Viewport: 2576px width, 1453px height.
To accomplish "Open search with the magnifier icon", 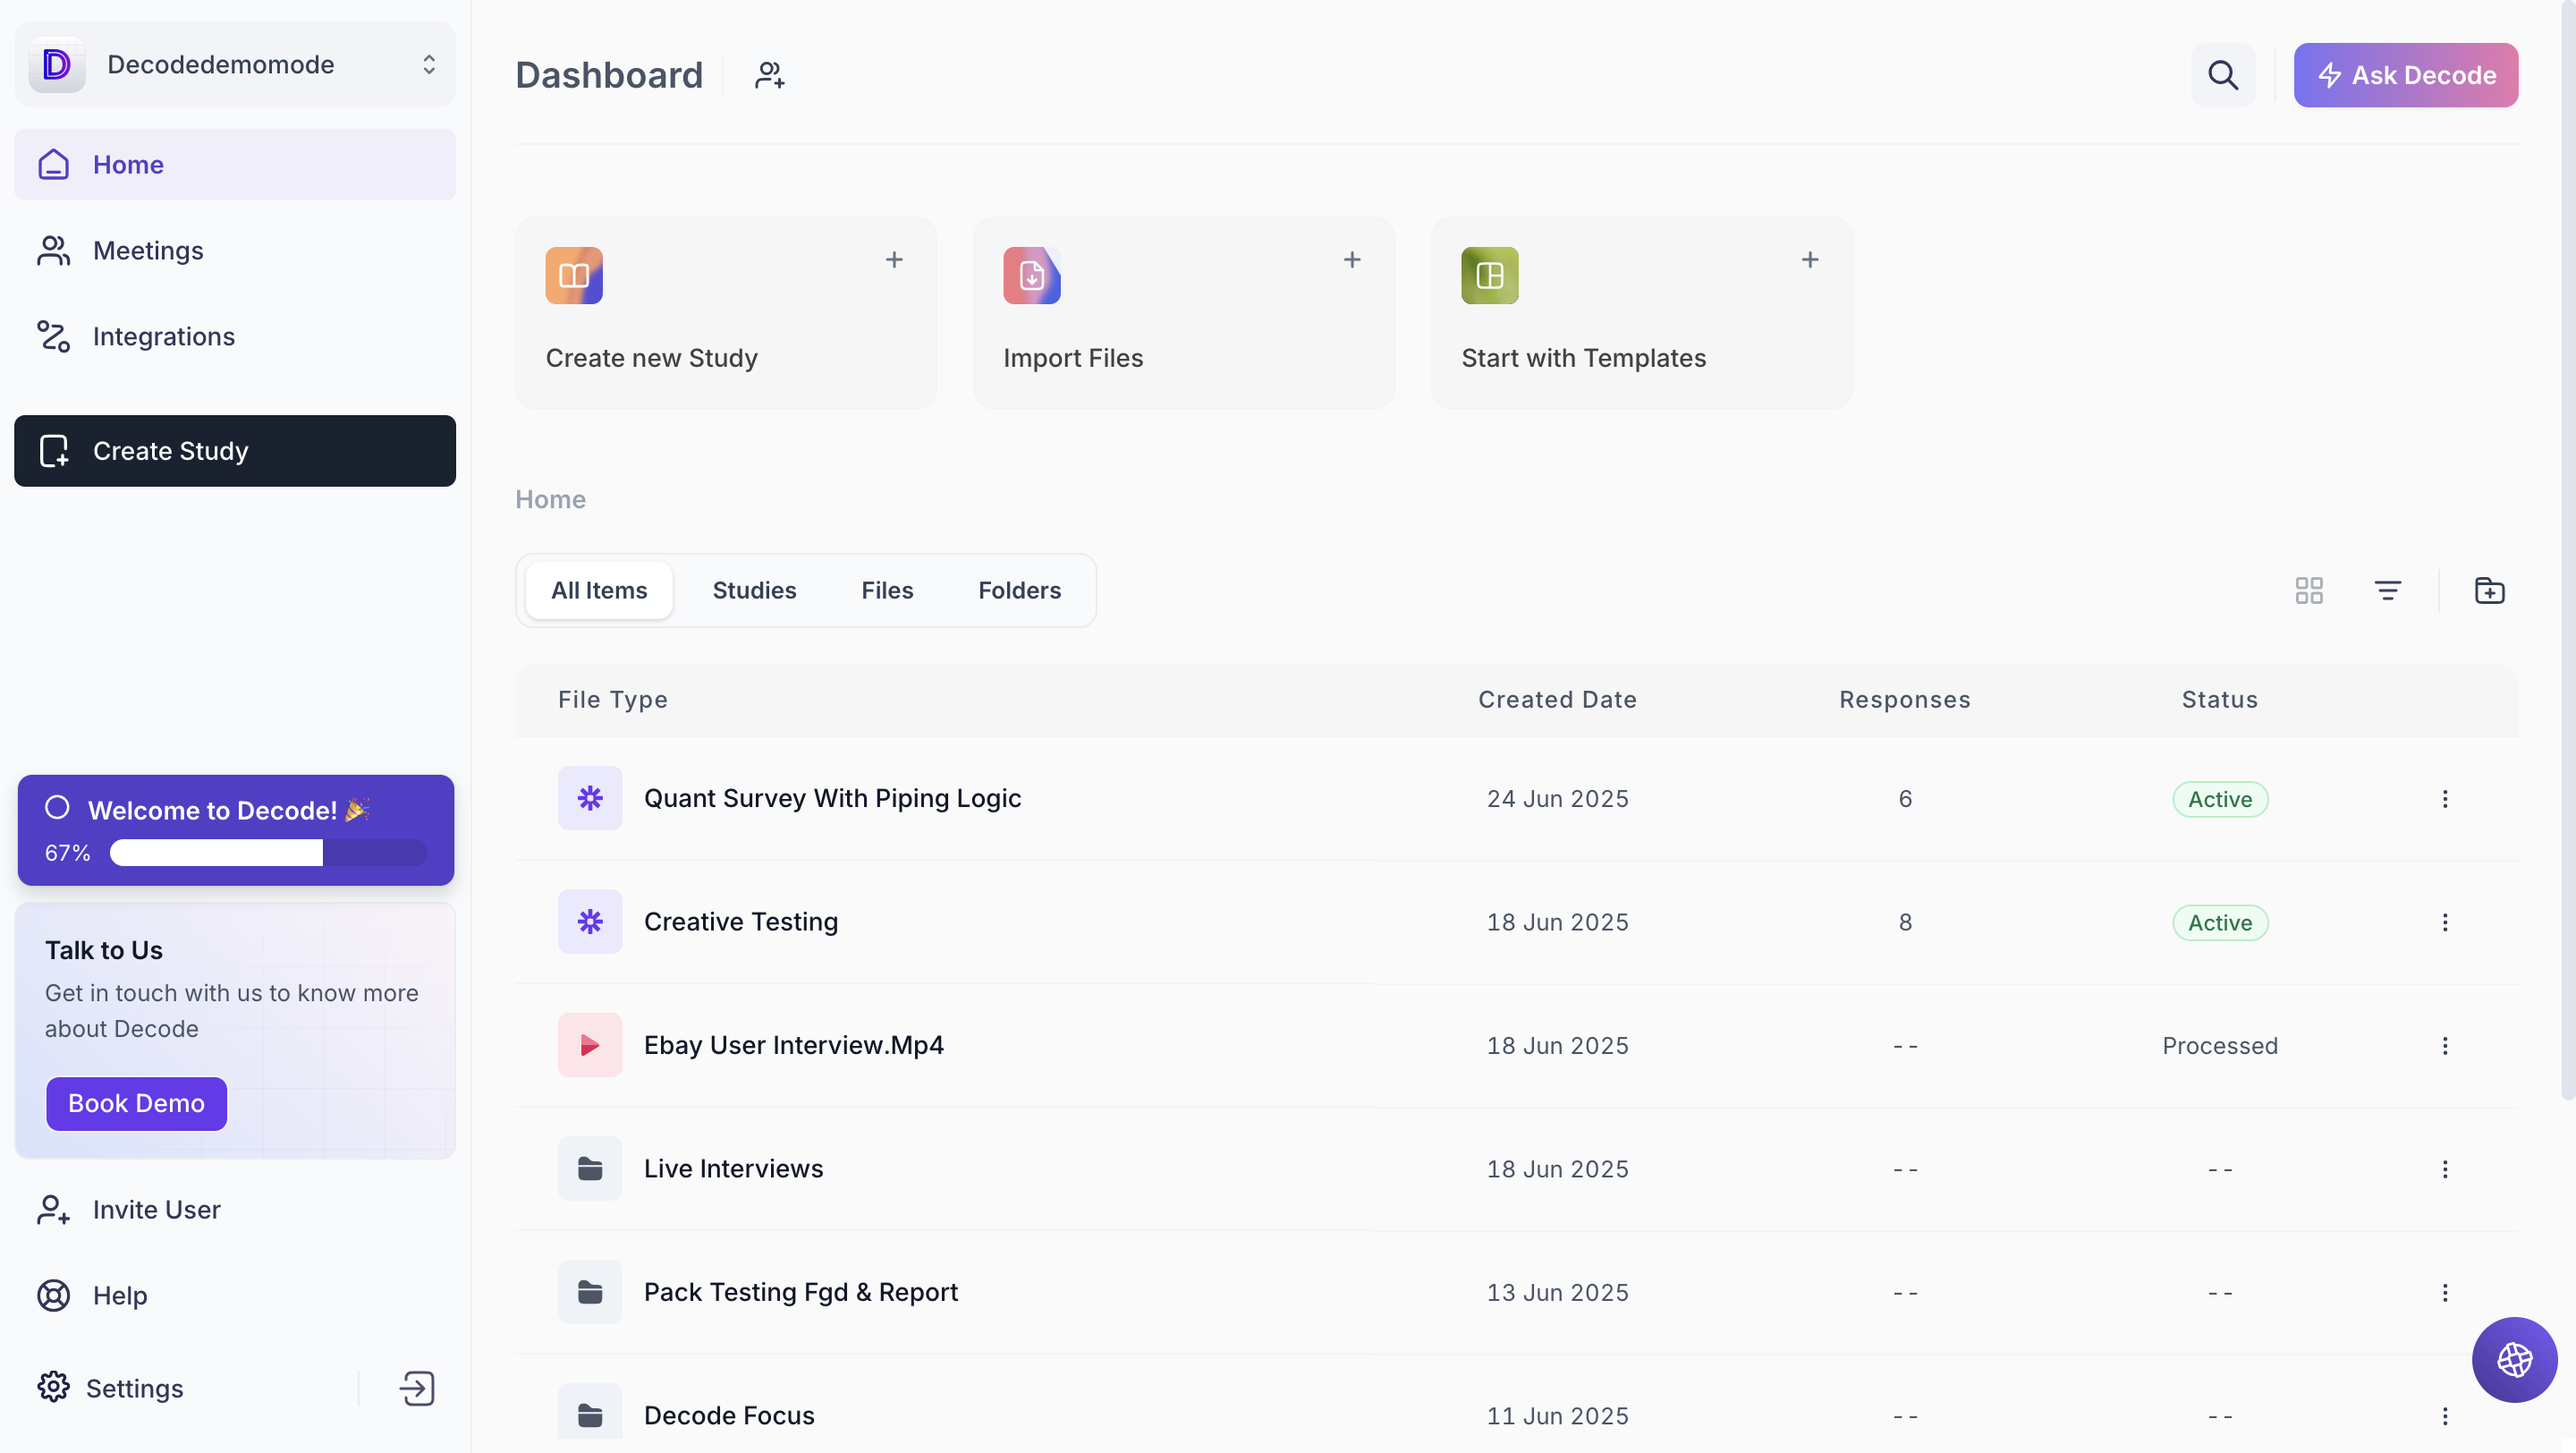I will pos(2222,75).
